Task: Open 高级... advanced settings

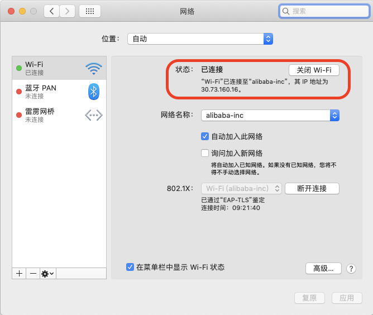Action: (x=323, y=269)
